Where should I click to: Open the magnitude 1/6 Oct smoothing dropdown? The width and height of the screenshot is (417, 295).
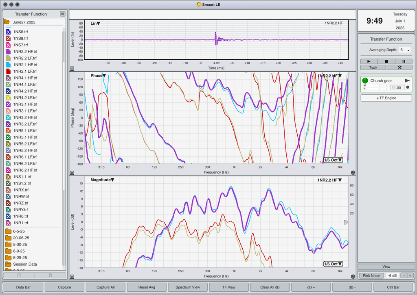(x=333, y=264)
